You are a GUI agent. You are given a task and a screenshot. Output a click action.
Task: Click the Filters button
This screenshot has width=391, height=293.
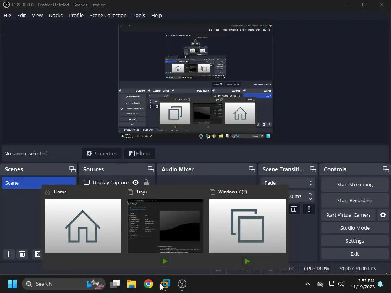click(140, 153)
